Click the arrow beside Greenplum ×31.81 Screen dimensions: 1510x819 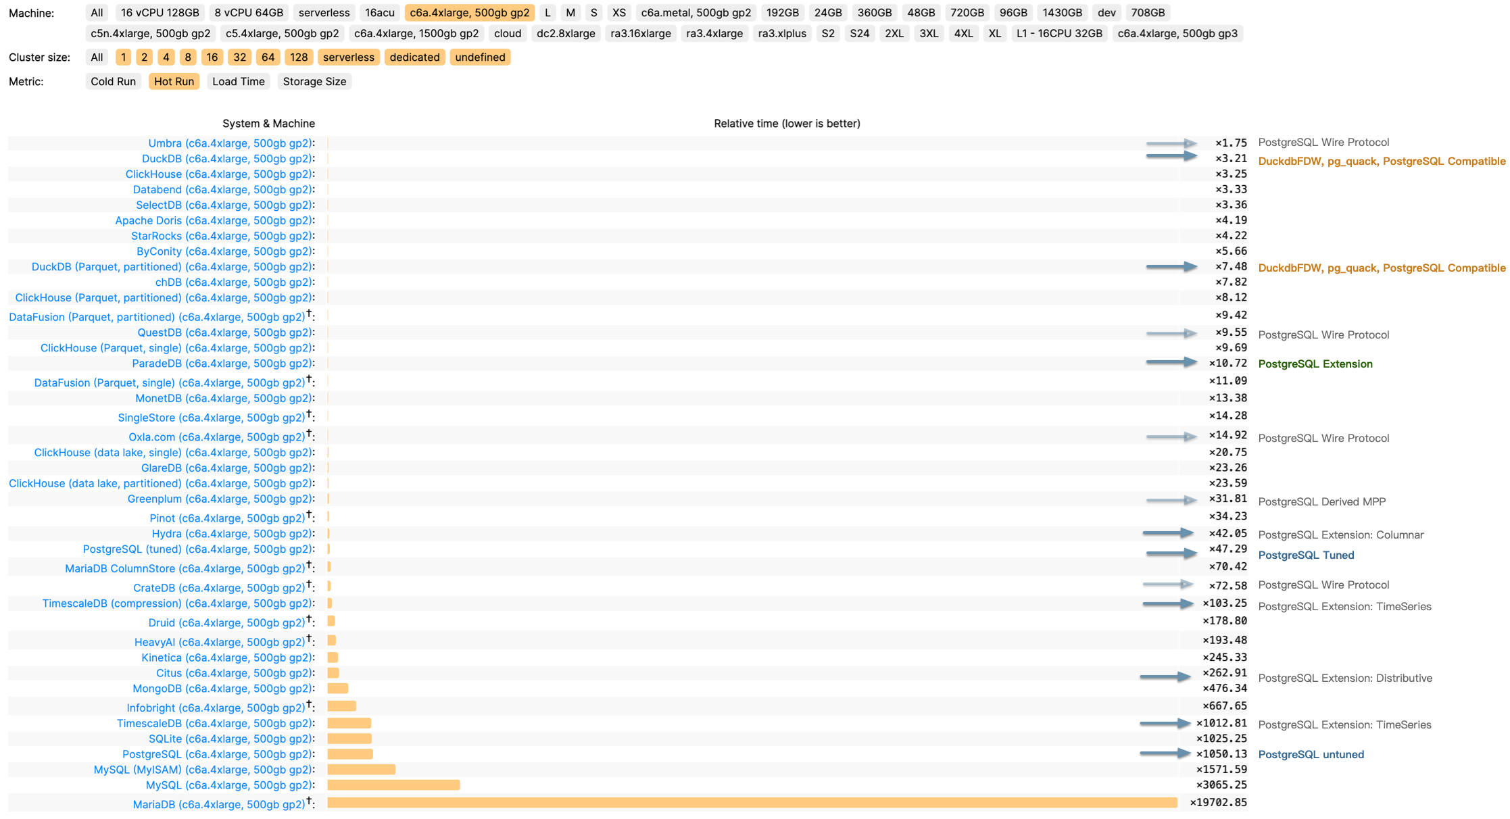point(1171,500)
